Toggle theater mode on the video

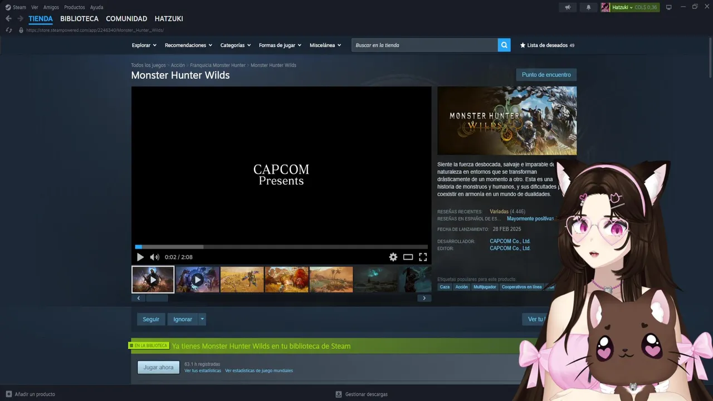point(408,257)
